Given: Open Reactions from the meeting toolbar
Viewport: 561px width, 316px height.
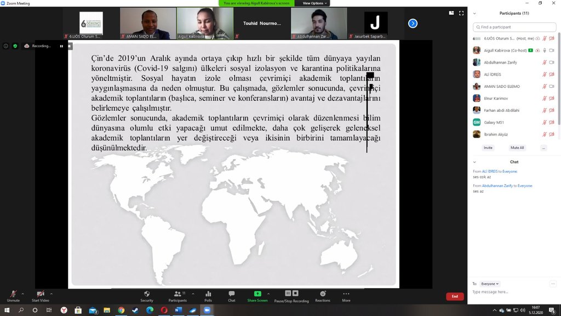Looking at the screenshot, I should pos(323,295).
